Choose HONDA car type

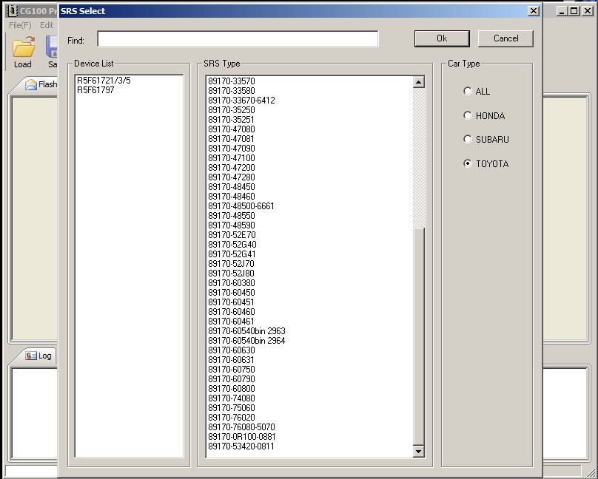tap(468, 115)
